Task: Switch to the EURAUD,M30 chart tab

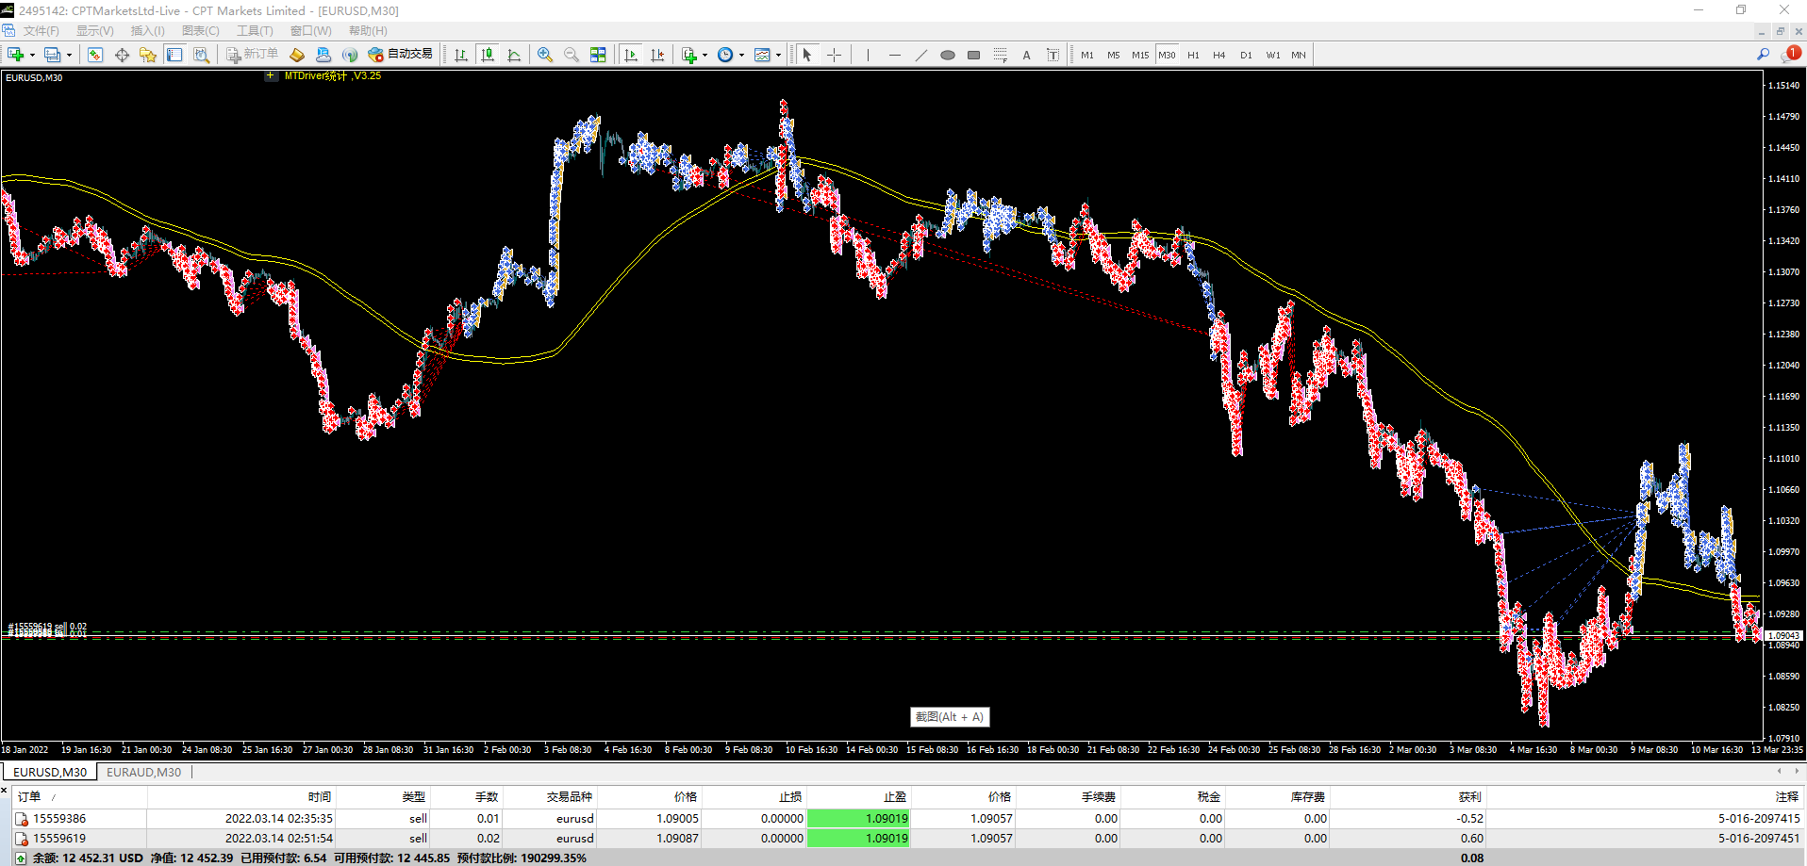Action: coord(143,773)
